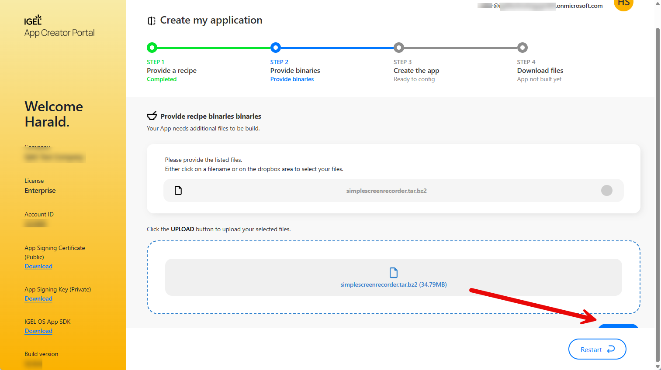Click the grey status circle for simplescreenrecorder.tar.bz2
Viewport: 661px width, 370px height.
click(x=606, y=191)
